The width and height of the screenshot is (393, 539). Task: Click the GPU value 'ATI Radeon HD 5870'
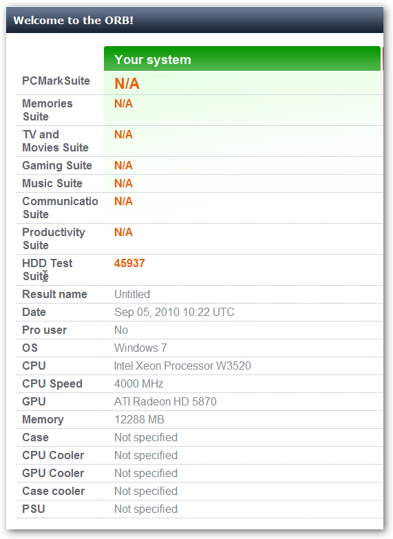pos(165,401)
